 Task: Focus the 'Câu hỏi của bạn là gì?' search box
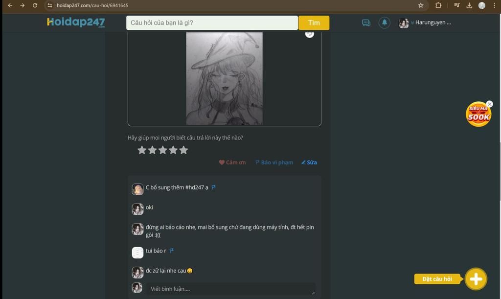212,23
